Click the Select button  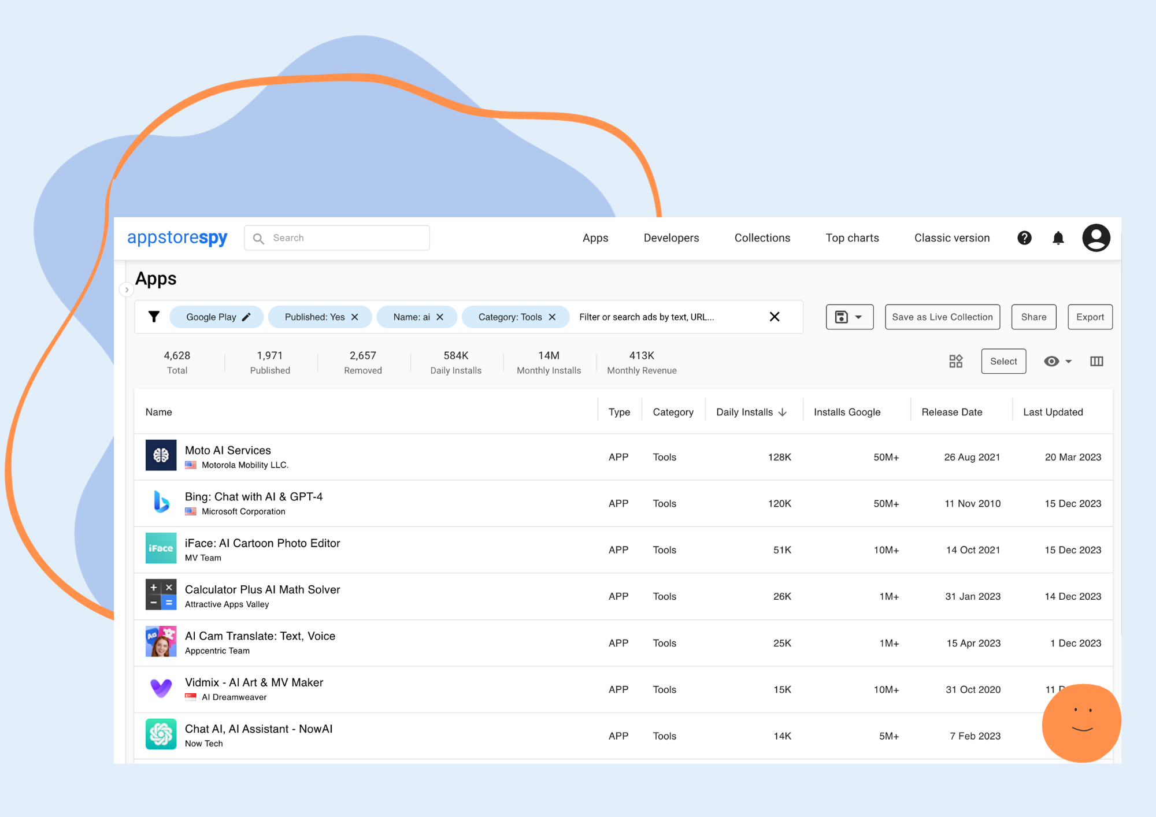pos(1003,361)
